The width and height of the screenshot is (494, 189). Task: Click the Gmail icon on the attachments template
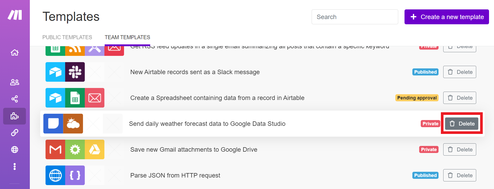(55, 150)
